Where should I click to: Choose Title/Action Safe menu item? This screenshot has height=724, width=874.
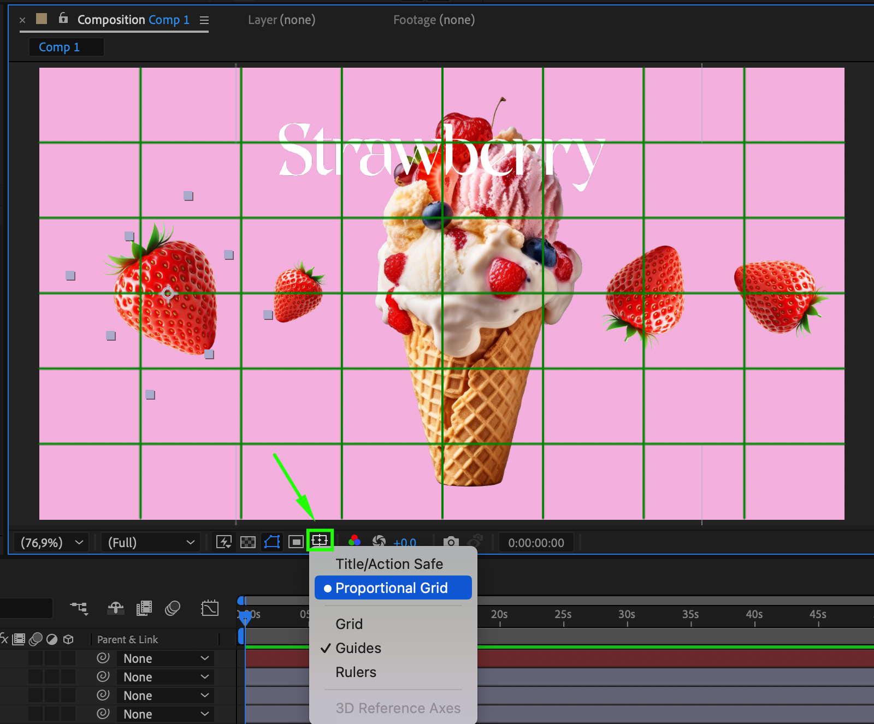[x=389, y=564]
